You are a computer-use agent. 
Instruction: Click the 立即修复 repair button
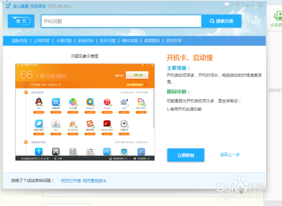[x=186, y=155]
